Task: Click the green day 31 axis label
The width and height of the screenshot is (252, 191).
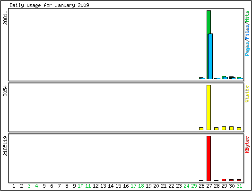Action: click(239, 186)
